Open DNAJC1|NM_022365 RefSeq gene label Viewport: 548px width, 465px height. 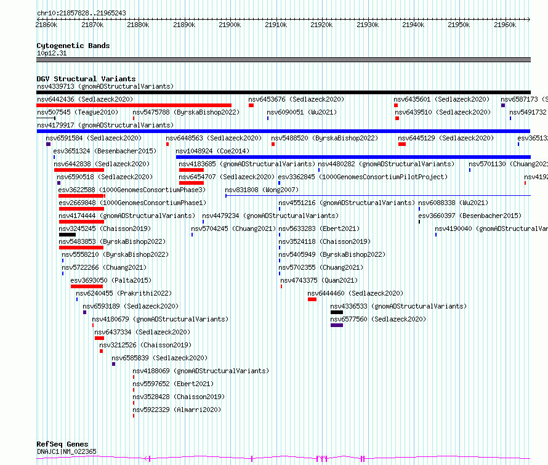tap(66, 451)
